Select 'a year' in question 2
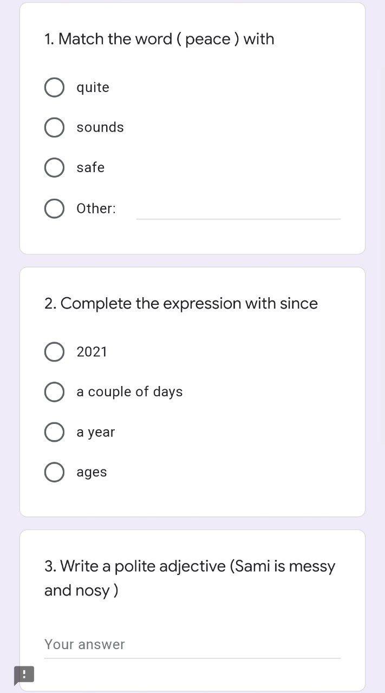The height and width of the screenshot is (693, 385). (x=54, y=432)
